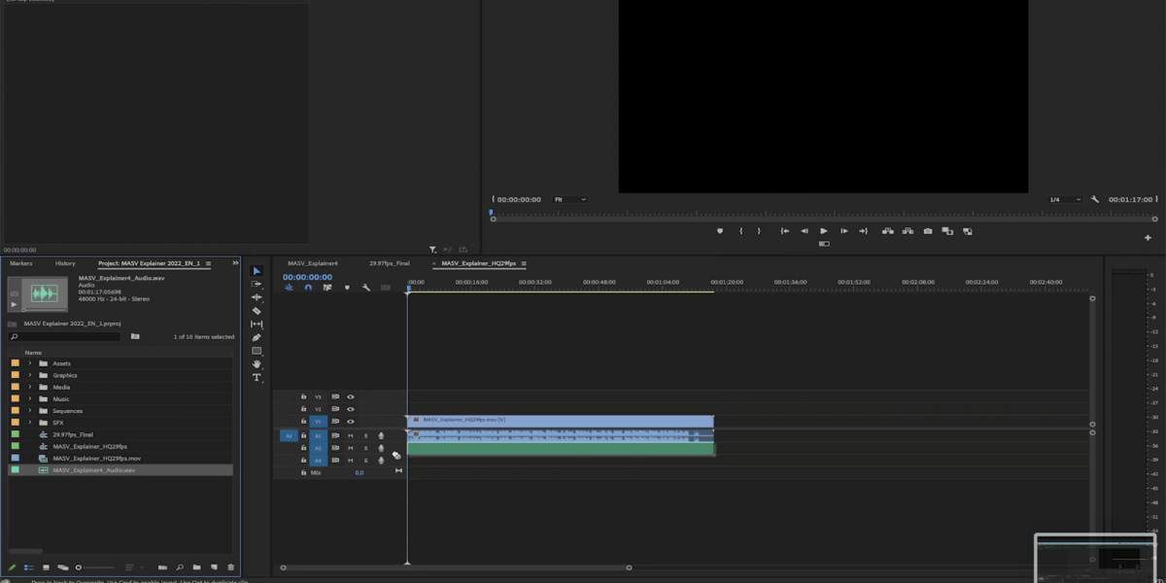Mute audio track A1
The height and width of the screenshot is (583, 1166).
pos(351,435)
